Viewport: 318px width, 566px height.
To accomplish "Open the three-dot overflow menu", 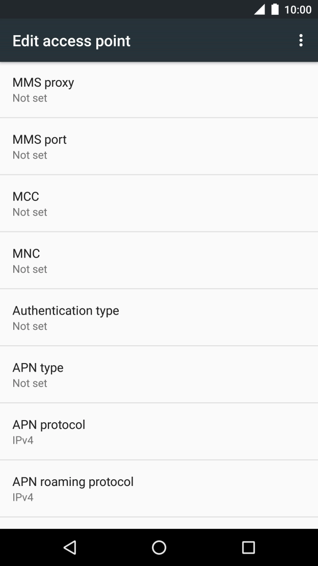I will (301, 41).
